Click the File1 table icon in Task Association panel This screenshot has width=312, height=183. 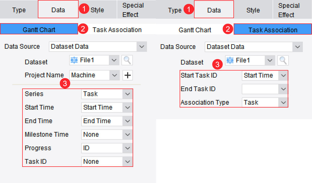230,60
